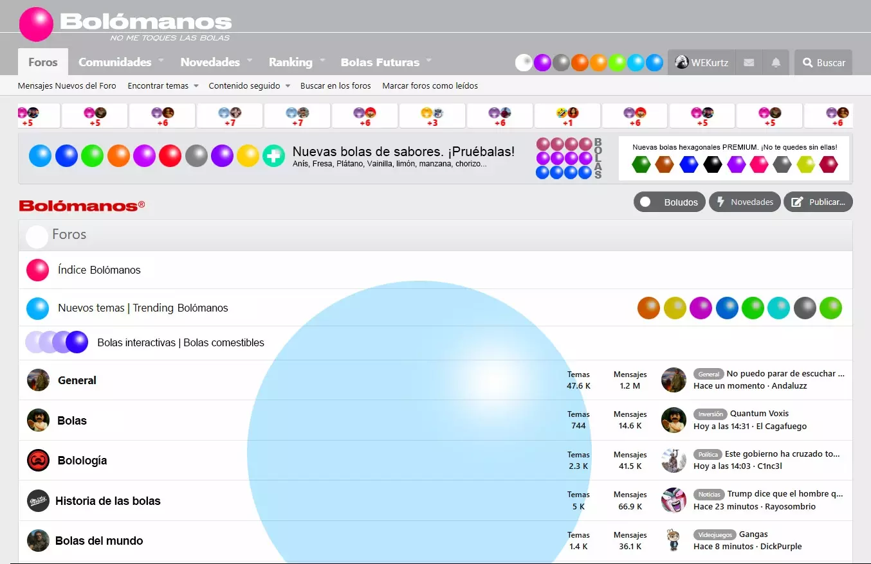Open the Encontrar temas dropdown
871x564 pixels.
(163, 85)
